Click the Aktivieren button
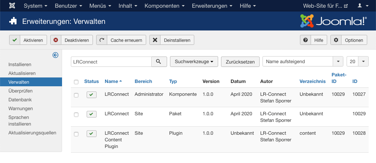376x163 pixels. tap(28, 40)
